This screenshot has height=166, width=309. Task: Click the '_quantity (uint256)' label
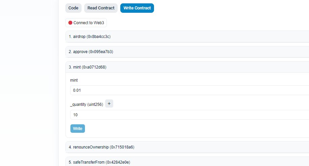87,105
